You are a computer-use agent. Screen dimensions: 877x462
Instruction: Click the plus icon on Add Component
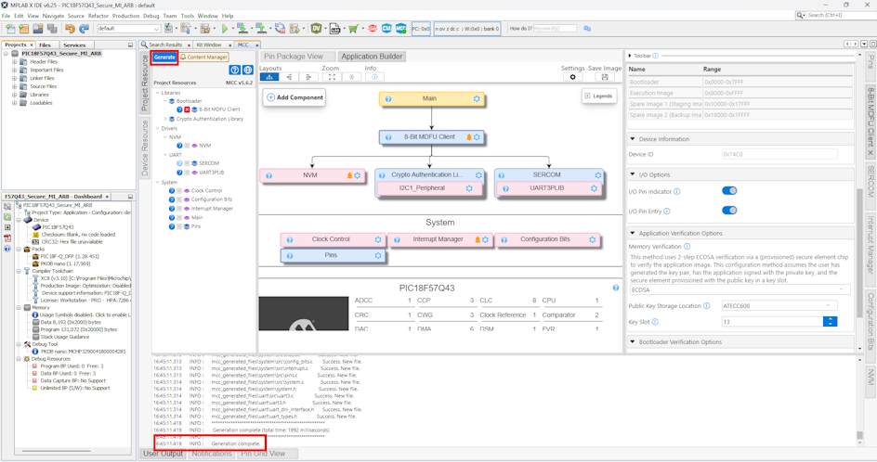(x=271, y=97)
